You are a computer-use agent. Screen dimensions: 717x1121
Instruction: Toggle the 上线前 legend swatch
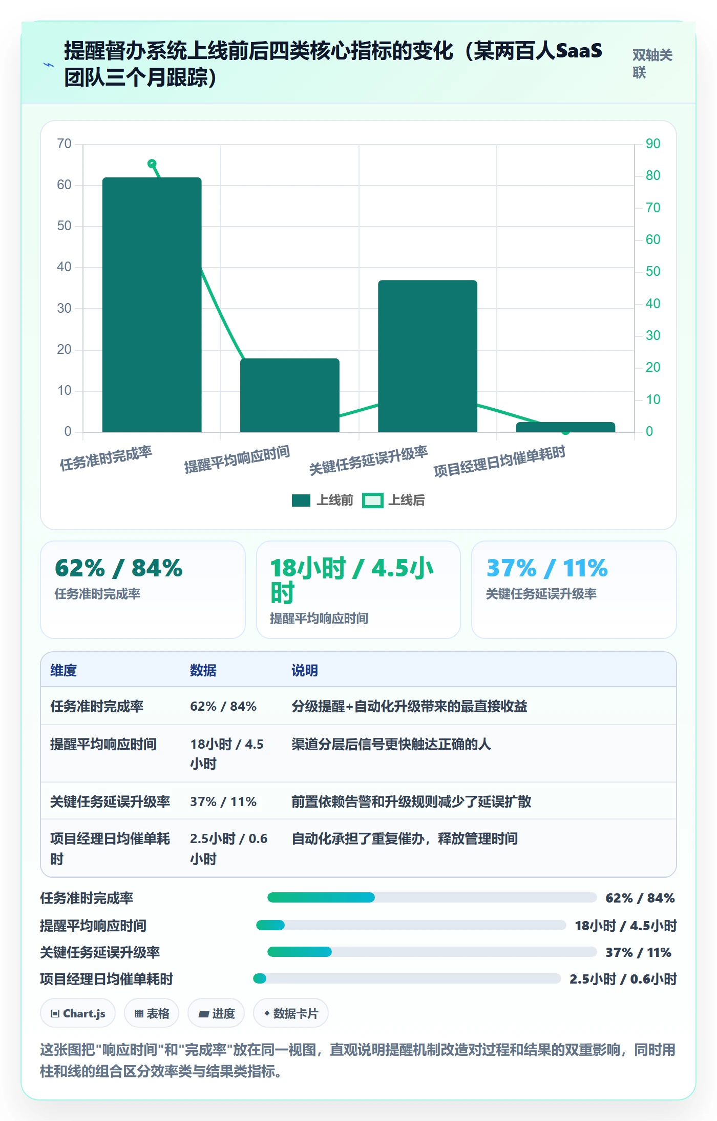301,501
